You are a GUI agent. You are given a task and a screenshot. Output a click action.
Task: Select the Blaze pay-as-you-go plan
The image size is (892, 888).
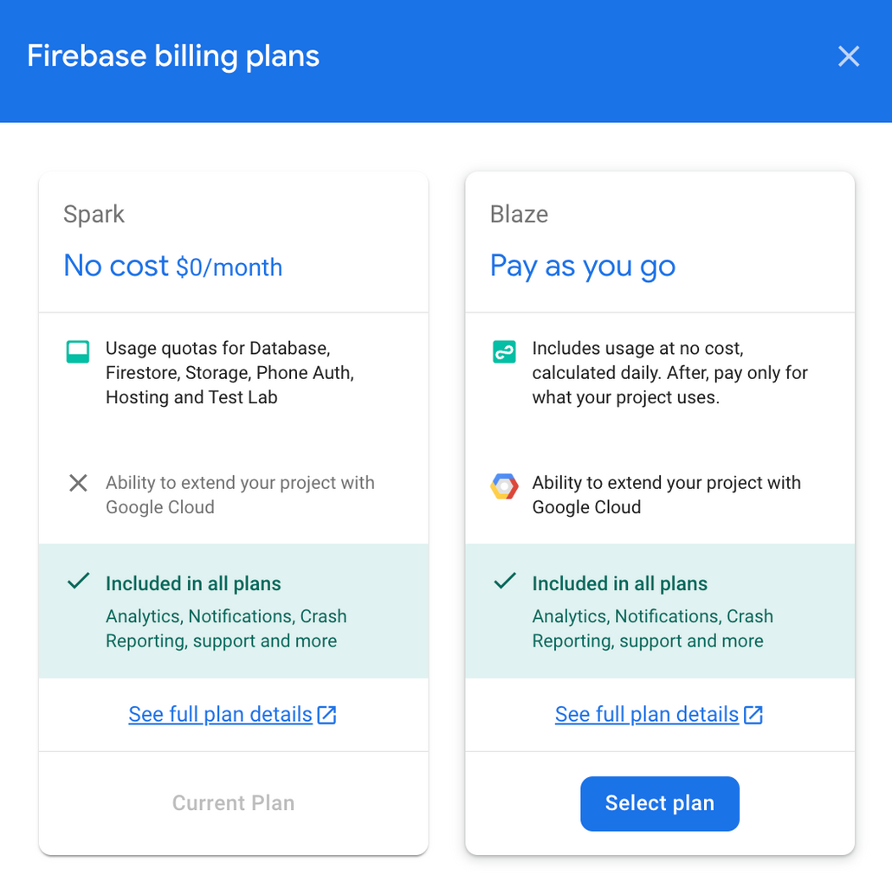click(659, 803)
